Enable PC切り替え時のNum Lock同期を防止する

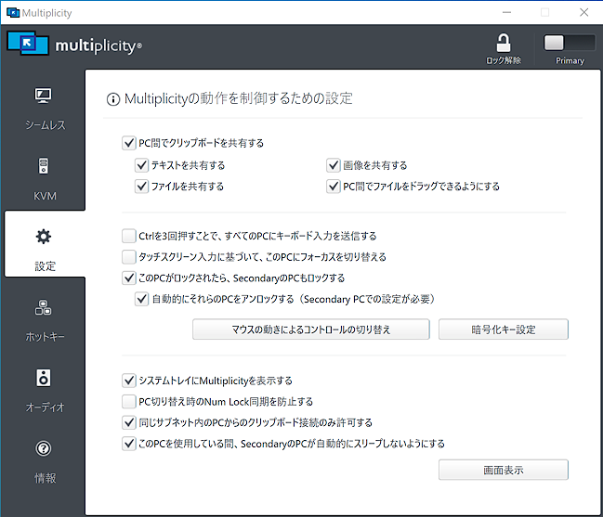pyautogui.click(x=129, y=401)
